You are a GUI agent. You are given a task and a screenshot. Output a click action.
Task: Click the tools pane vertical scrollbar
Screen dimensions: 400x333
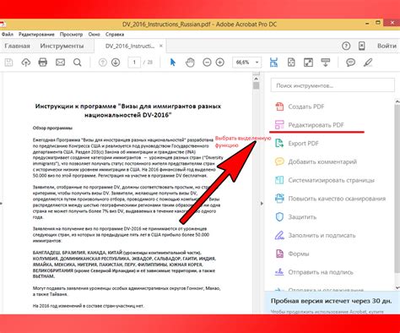pyautogui.click(x=397, y=188)
